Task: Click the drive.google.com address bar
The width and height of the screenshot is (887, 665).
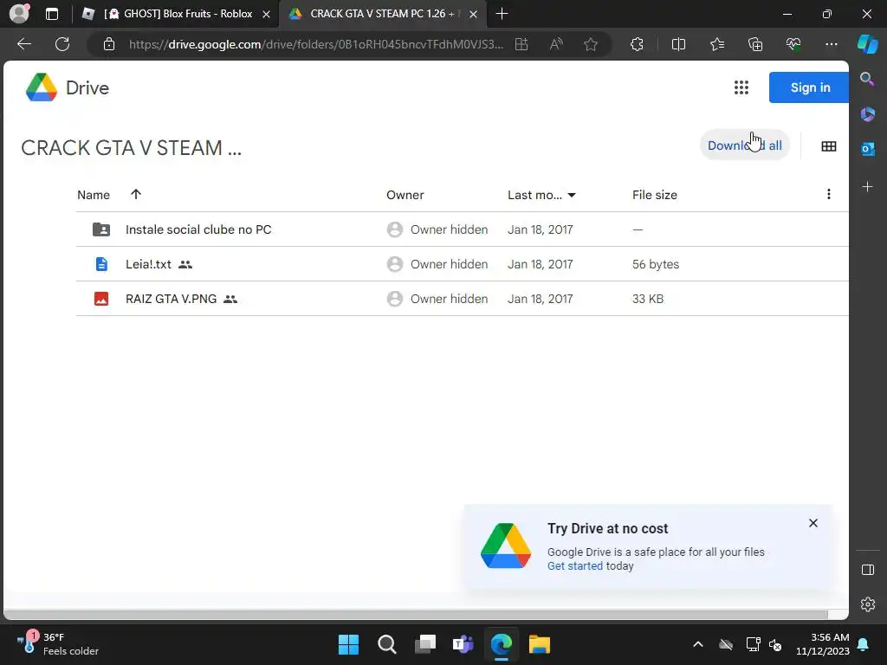Action: pyautogui.click(x=315, y=44)
